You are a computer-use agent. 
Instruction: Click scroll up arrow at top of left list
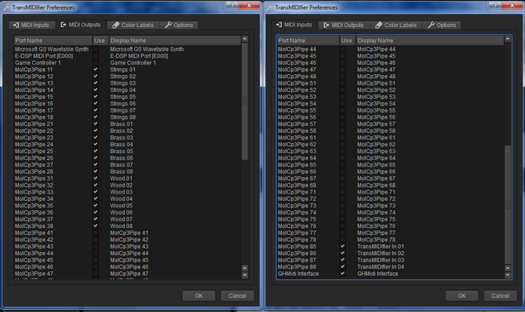[244, 39]
